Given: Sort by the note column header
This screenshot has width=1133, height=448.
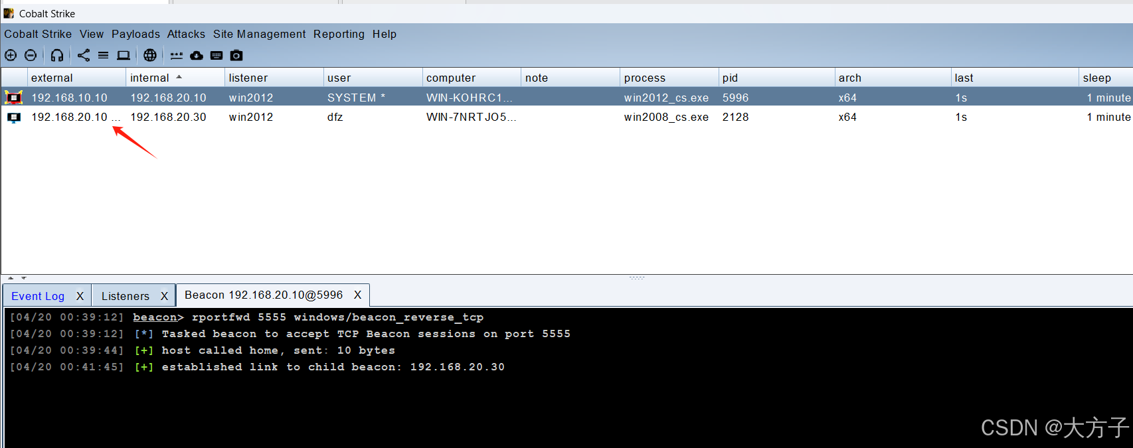Looking at the screenshot, I should point(570,78).
